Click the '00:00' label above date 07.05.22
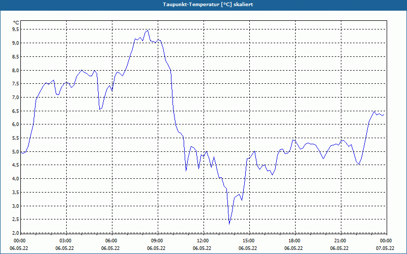This screenshot has width=407, height=254. point(386,241)
